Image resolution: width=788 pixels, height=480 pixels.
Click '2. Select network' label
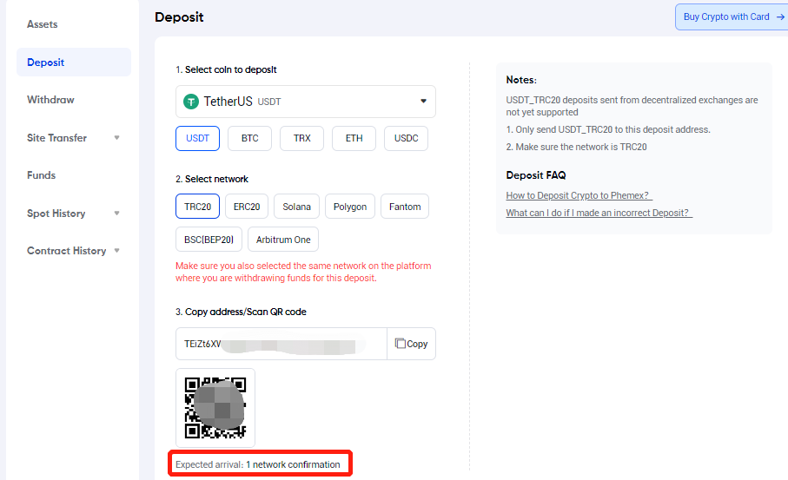click(x=212, y=179)
